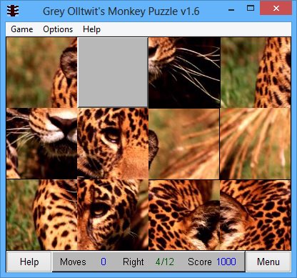Image resolution: width=297 pixels, height=278 pixels.
Task: Click the Help button in the bottom bar
Action: (29, 262)
